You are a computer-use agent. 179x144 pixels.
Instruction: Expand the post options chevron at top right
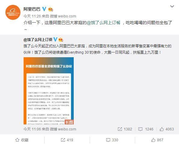(172, 6)
